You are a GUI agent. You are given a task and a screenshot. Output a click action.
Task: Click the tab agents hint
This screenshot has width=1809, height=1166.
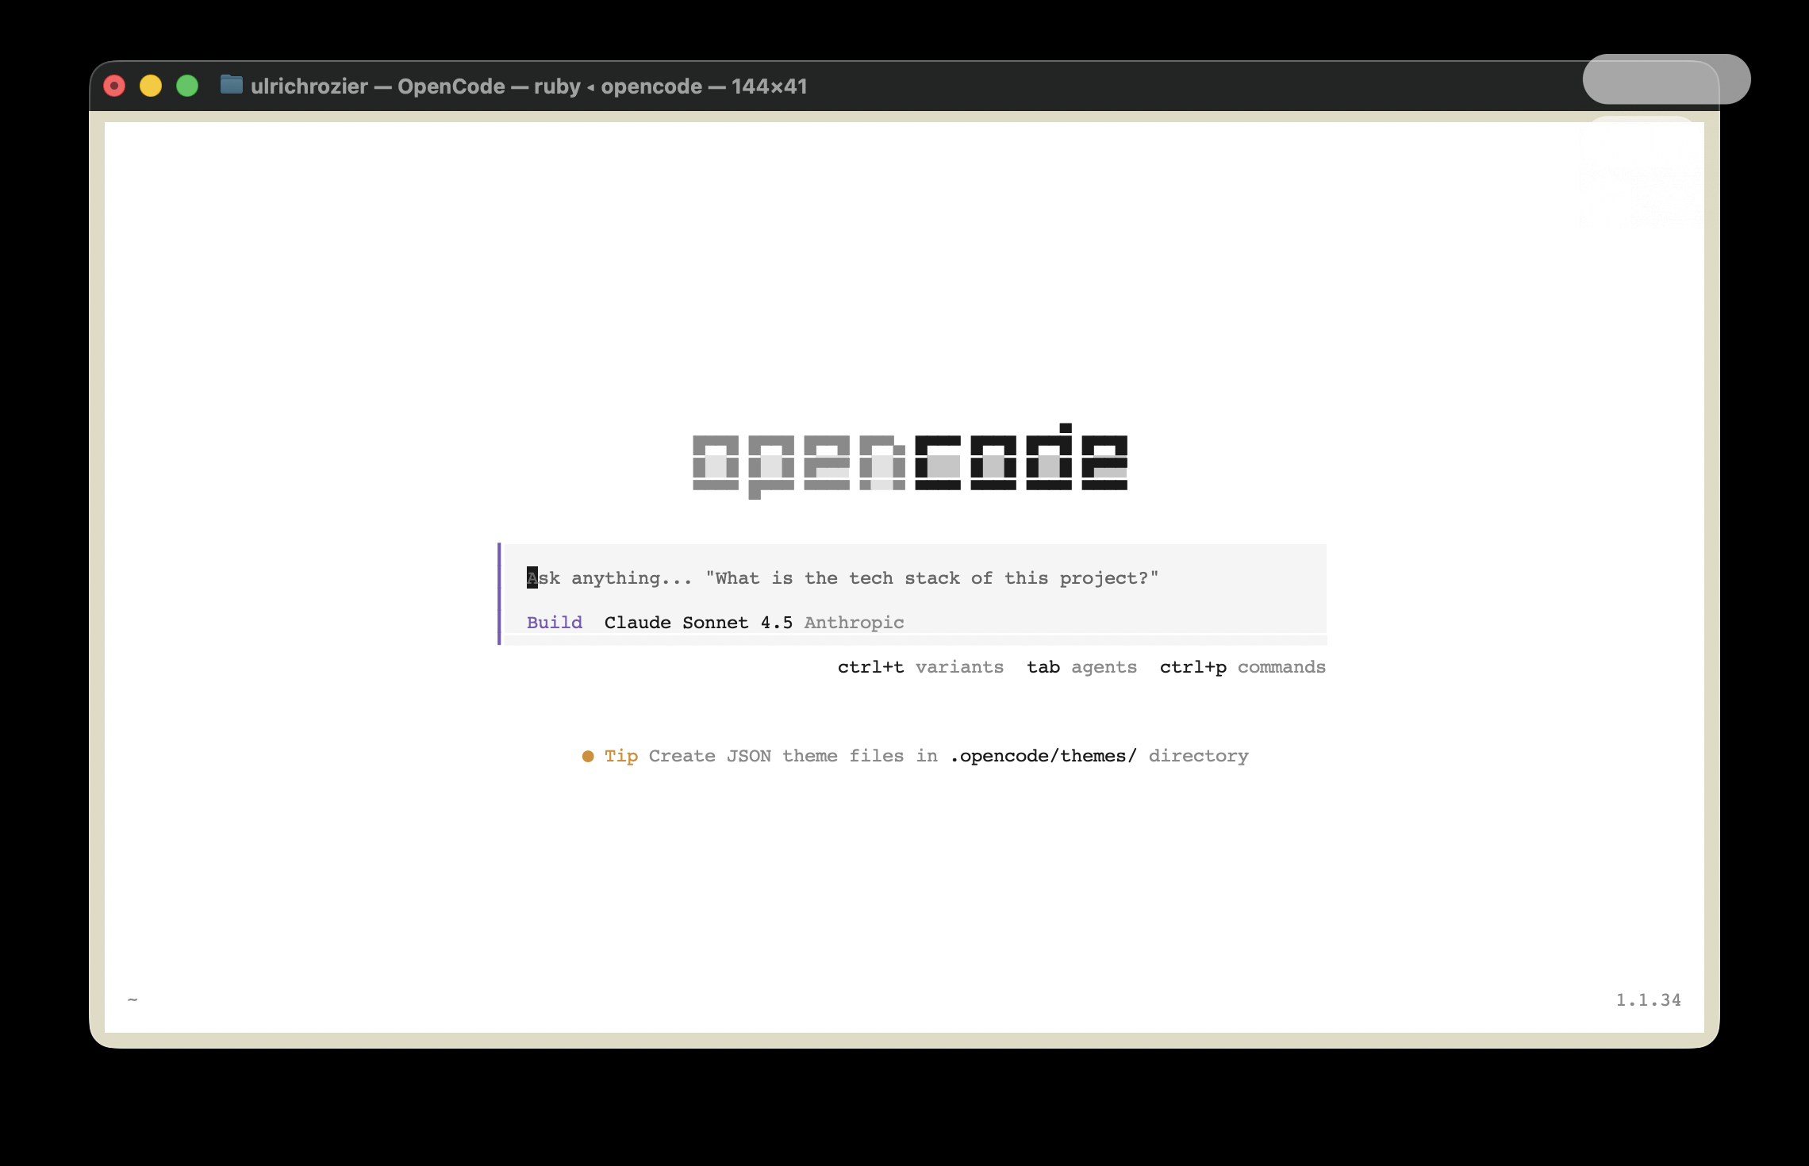point(1081,667)
